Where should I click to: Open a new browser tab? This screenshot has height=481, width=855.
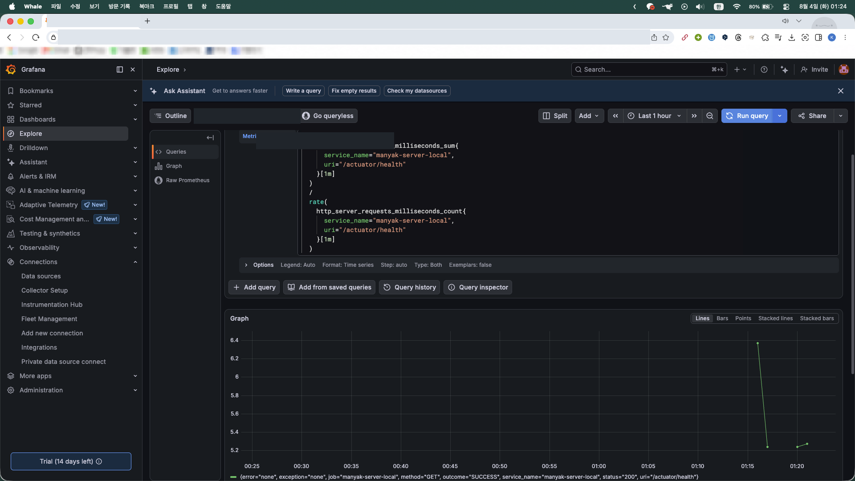click(147, 21)
